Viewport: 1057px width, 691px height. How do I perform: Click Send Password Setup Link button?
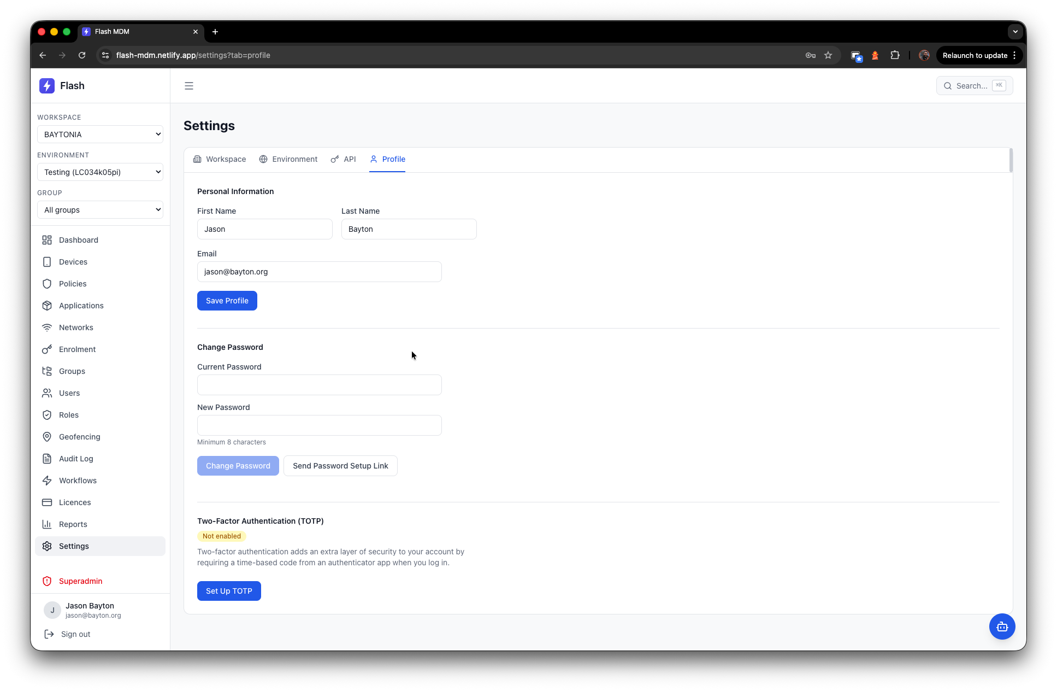coord(340,466)
